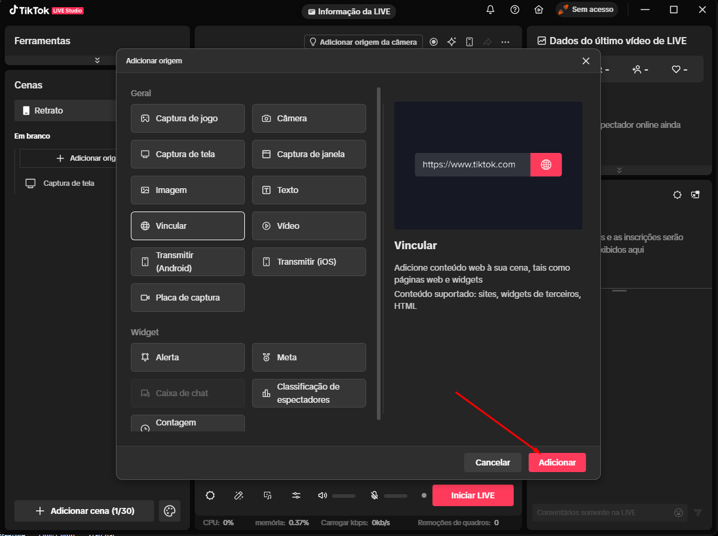Select the Captura de tela source row

(67, 183)
